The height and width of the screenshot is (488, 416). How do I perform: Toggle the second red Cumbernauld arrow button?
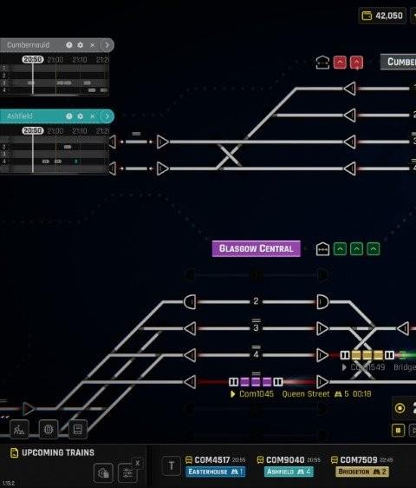click(356, 63)
